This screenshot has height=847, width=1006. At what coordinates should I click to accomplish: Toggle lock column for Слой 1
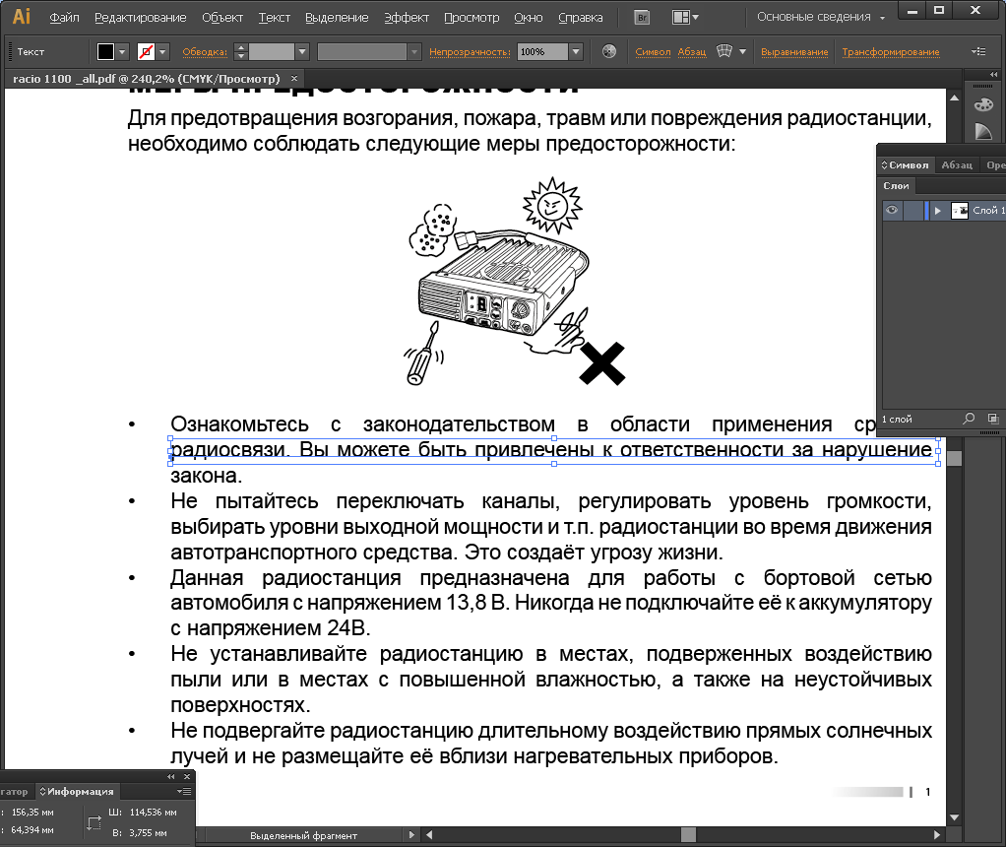[913, 211]
